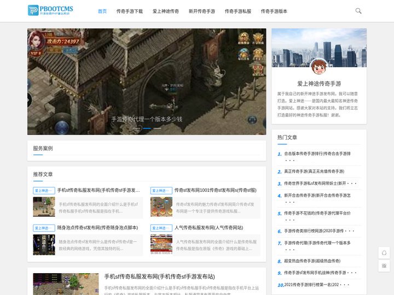Open large article title 手机sf传奇私服发布网(手机传奇sf手游发布站)
Viewport: 394px width, 295px height.
(159, 276)
